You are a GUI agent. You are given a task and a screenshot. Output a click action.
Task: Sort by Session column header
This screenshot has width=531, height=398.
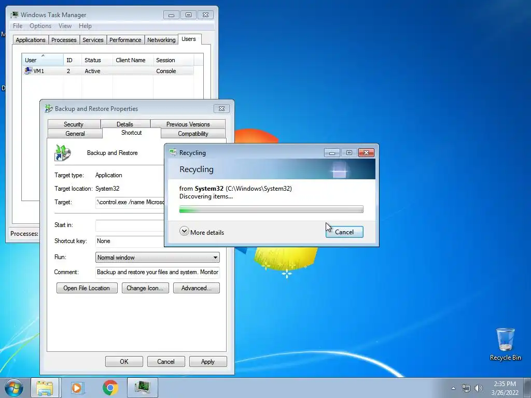pos(173,60)
